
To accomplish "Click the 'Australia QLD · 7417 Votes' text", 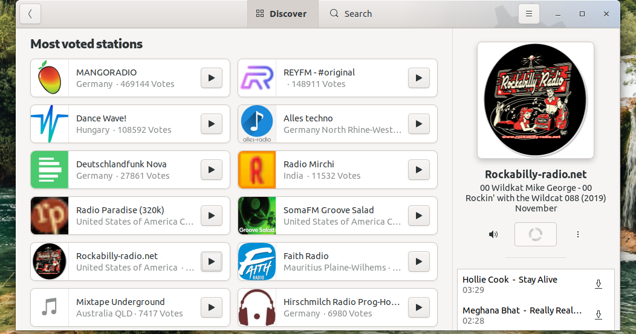I will [x=129, y=313].
